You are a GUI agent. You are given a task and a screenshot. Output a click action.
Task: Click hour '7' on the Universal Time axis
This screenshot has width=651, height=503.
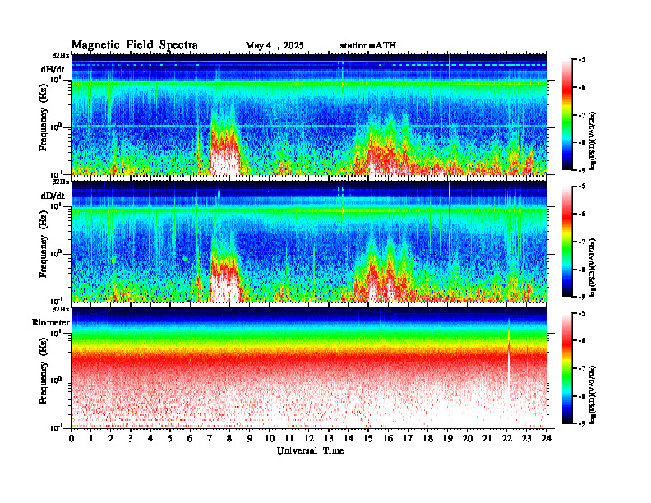[210, 439]
